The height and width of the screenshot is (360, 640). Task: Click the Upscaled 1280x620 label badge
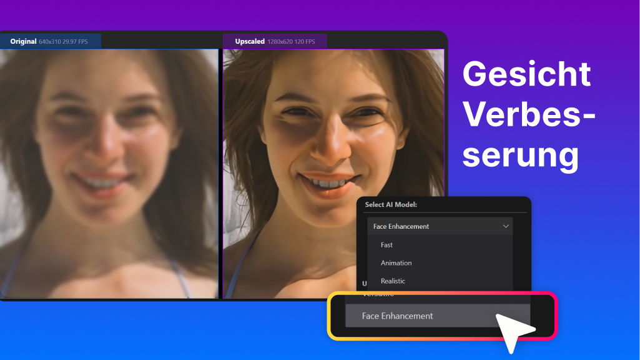(x=273, y=41)
